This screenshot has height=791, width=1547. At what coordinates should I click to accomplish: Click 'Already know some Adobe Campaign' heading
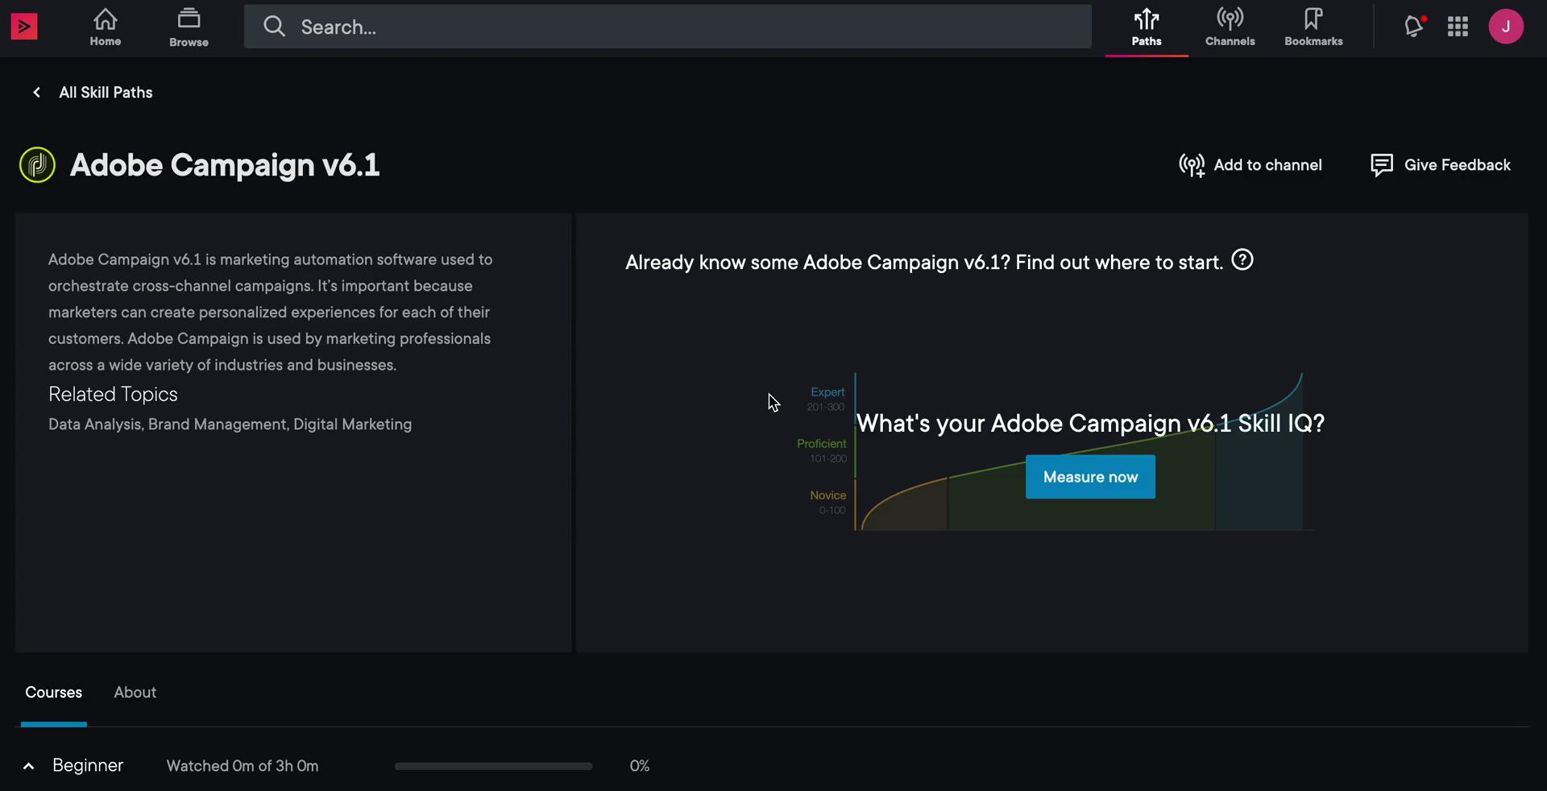click(924, 263)
